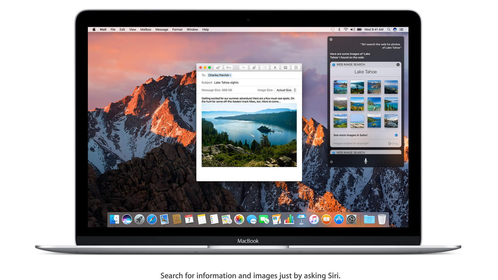Click the Send message paper plane icon
The image size is (498, 280).
pos(218,68)
